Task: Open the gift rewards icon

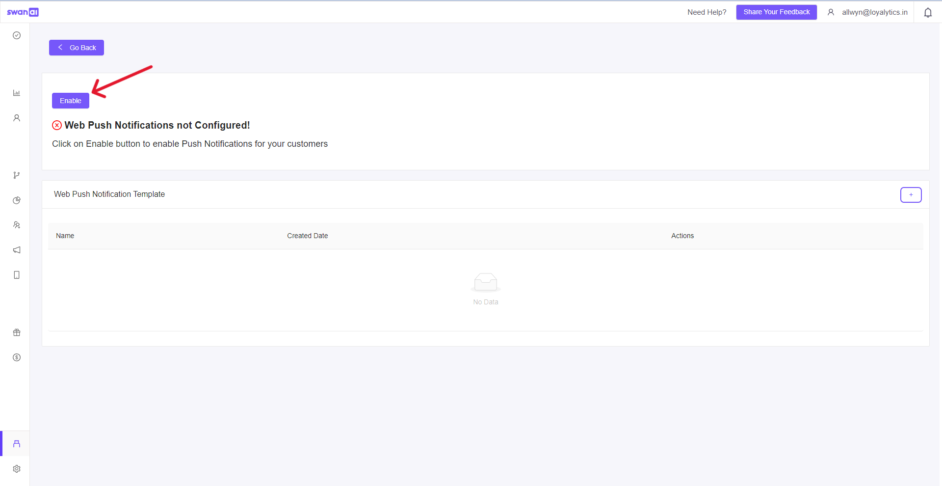Action: coord(16,332)
